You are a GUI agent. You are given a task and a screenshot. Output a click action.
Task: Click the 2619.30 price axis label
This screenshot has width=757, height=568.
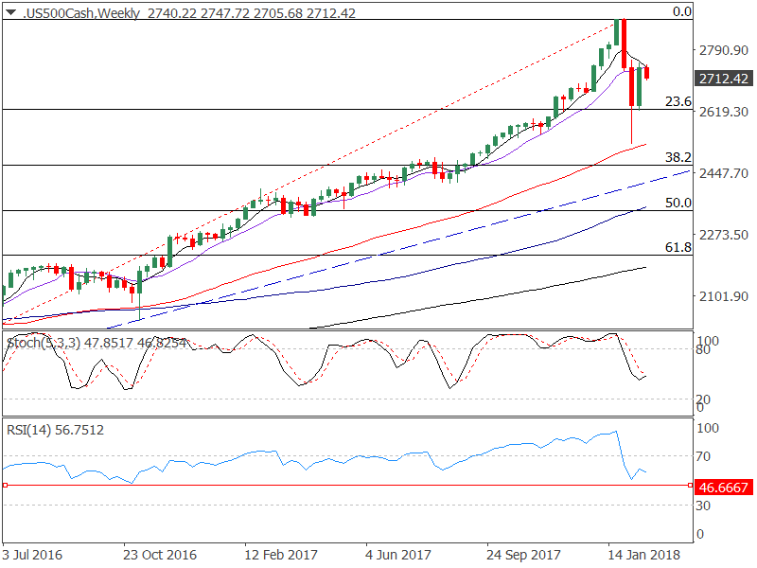(x=724, y=112)
